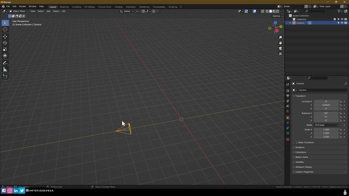
Task: Open the Object Constraints properties tab
Action: (287, 128)
